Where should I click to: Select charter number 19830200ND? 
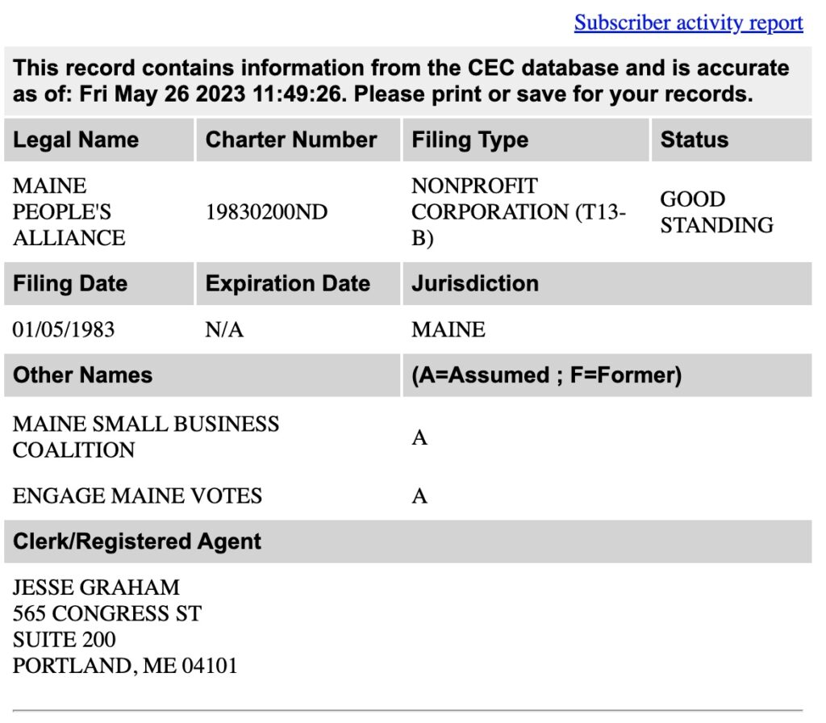click(x=266, y=212)
